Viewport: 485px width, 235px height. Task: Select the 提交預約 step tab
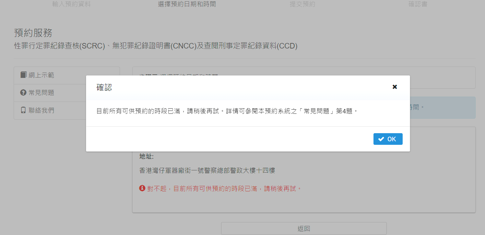click(302, 4)
